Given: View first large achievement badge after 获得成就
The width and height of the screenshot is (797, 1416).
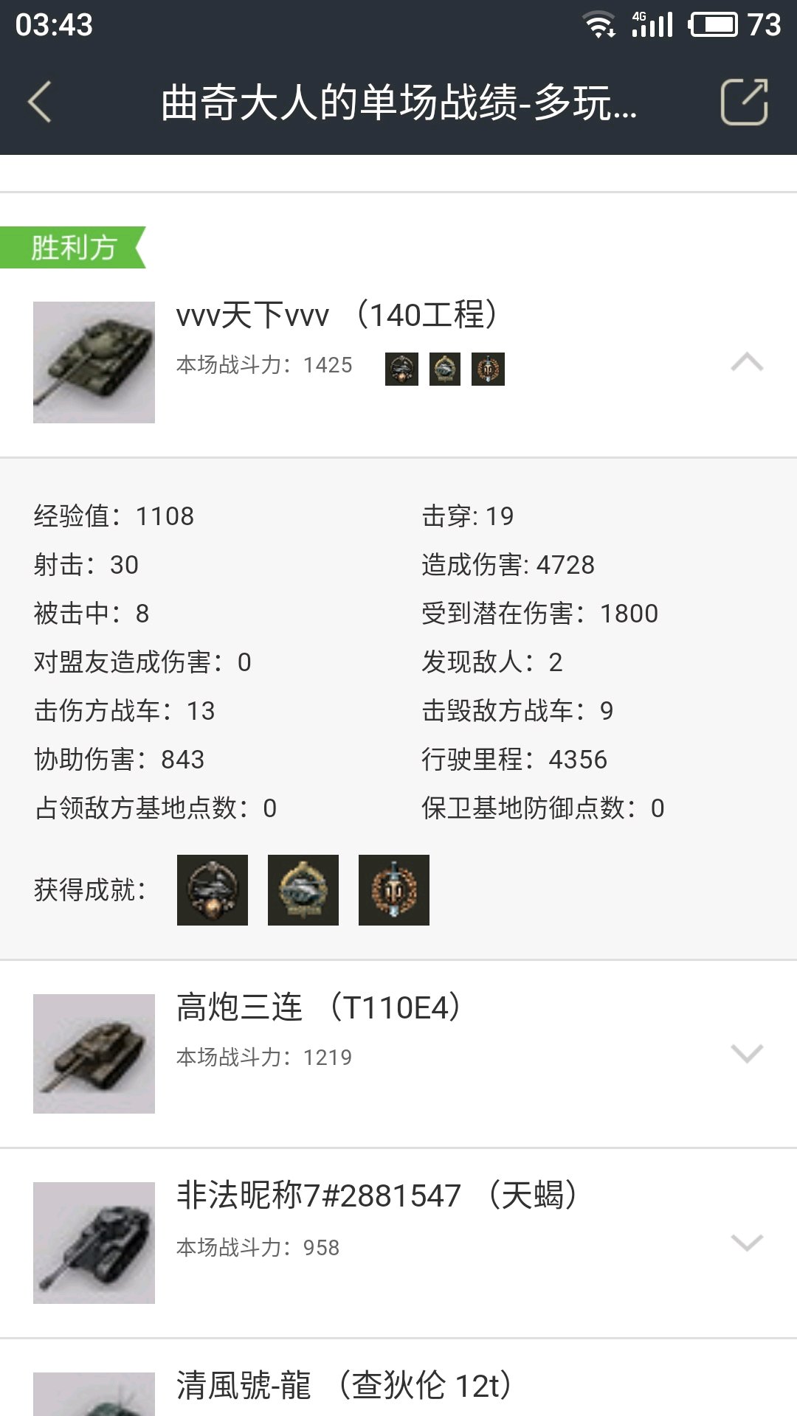Looking at the screenshot, I should (x=213, y=890).
